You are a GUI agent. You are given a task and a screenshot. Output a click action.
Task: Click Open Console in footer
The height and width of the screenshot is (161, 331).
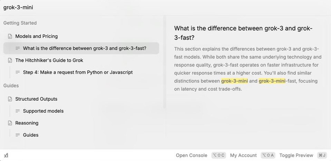pyautogui.click(x=192, y=155)
